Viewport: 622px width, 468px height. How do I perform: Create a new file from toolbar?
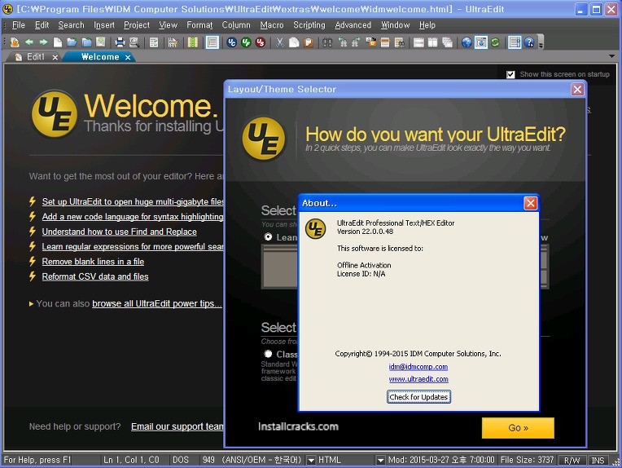(58, 42)
